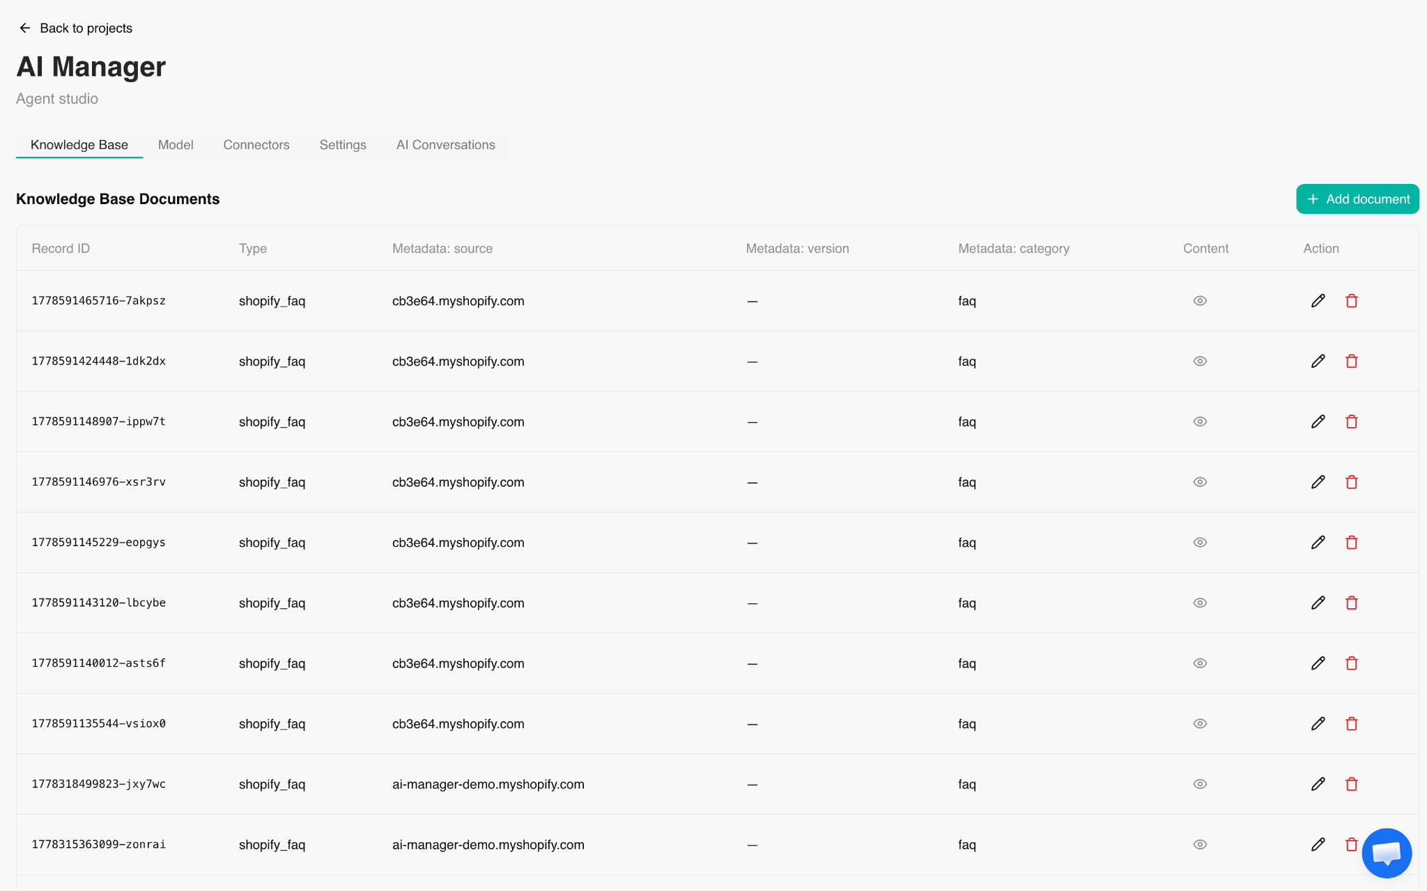
Task: Click record ID 1778315363099-zonrai text
Action: pyautogui.click(x=99, y=844)
